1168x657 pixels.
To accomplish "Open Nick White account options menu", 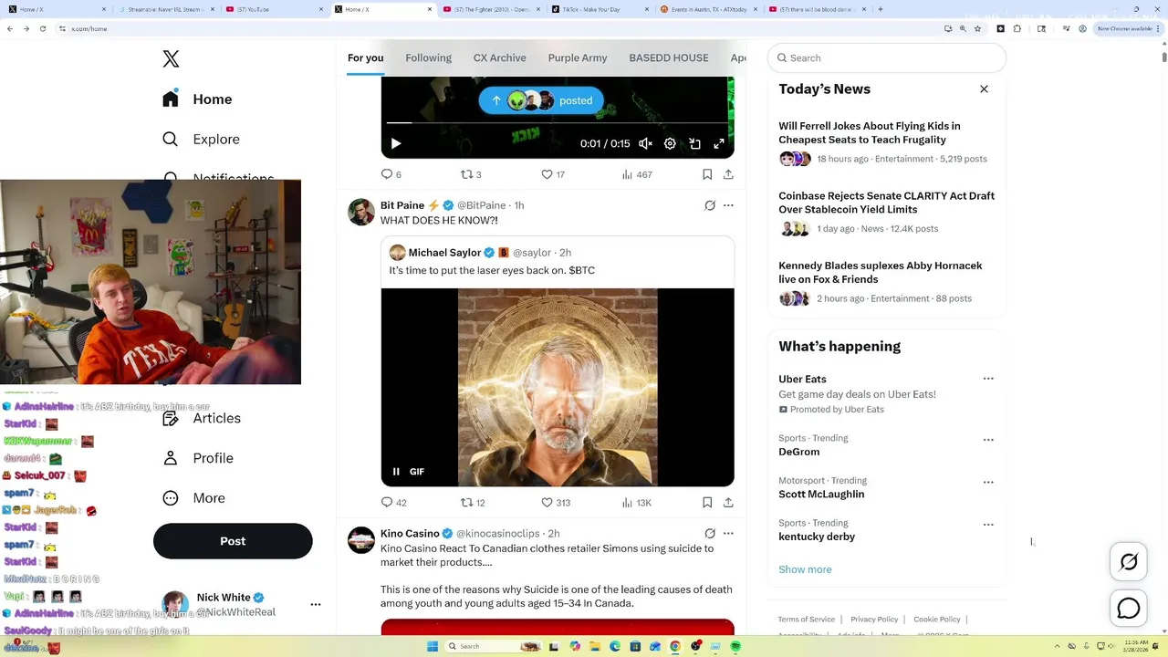I will click(x=316, y=604).
